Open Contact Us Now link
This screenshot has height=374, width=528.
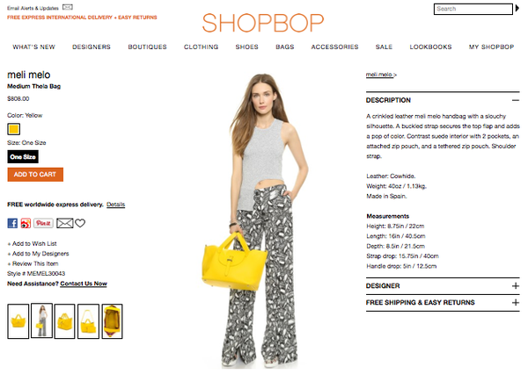pos(84,284)
